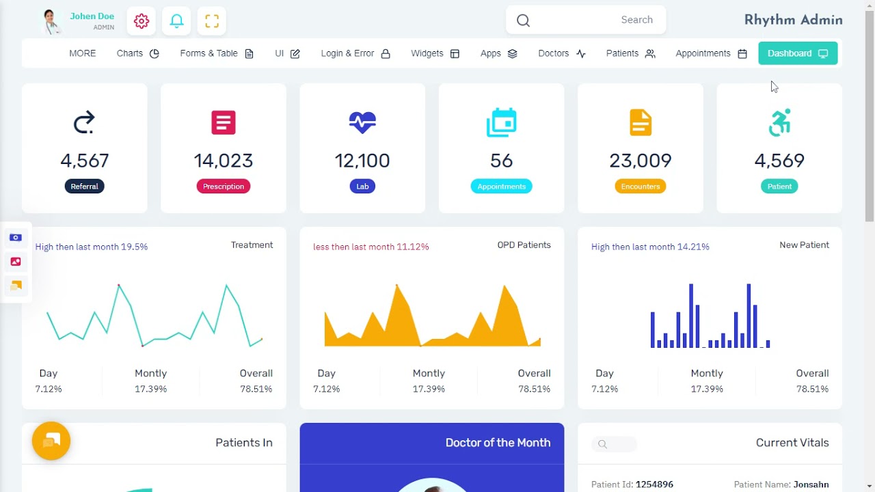
Task: Open the Patients menu
Action: (630, 53)
